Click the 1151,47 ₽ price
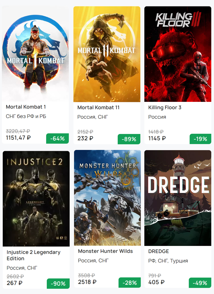This screenshot has height=294, width=214. coord(18,138)
